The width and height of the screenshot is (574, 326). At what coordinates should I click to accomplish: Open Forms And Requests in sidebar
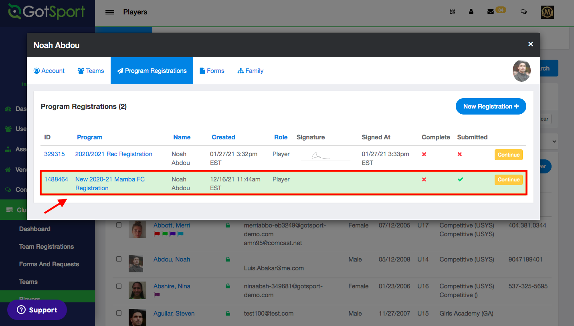pos(49,264)
